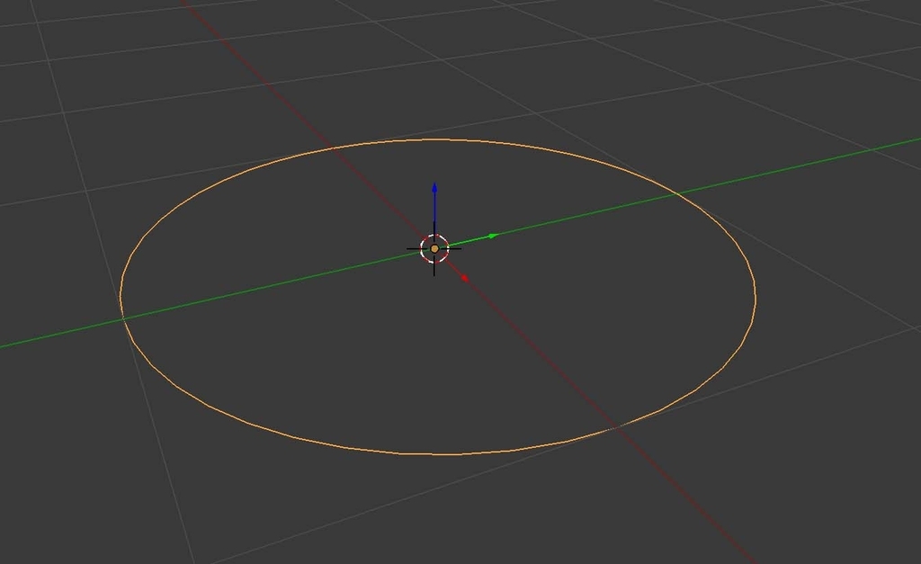The height and width of the screenshot is (564, 921).
Task: Click the orange object origin dot
Action: [434, 249]
